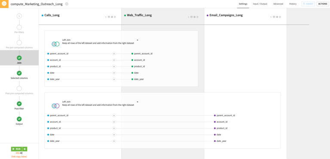
Task: Click the Dataiku logo in top-left corner
Action: 4,4
